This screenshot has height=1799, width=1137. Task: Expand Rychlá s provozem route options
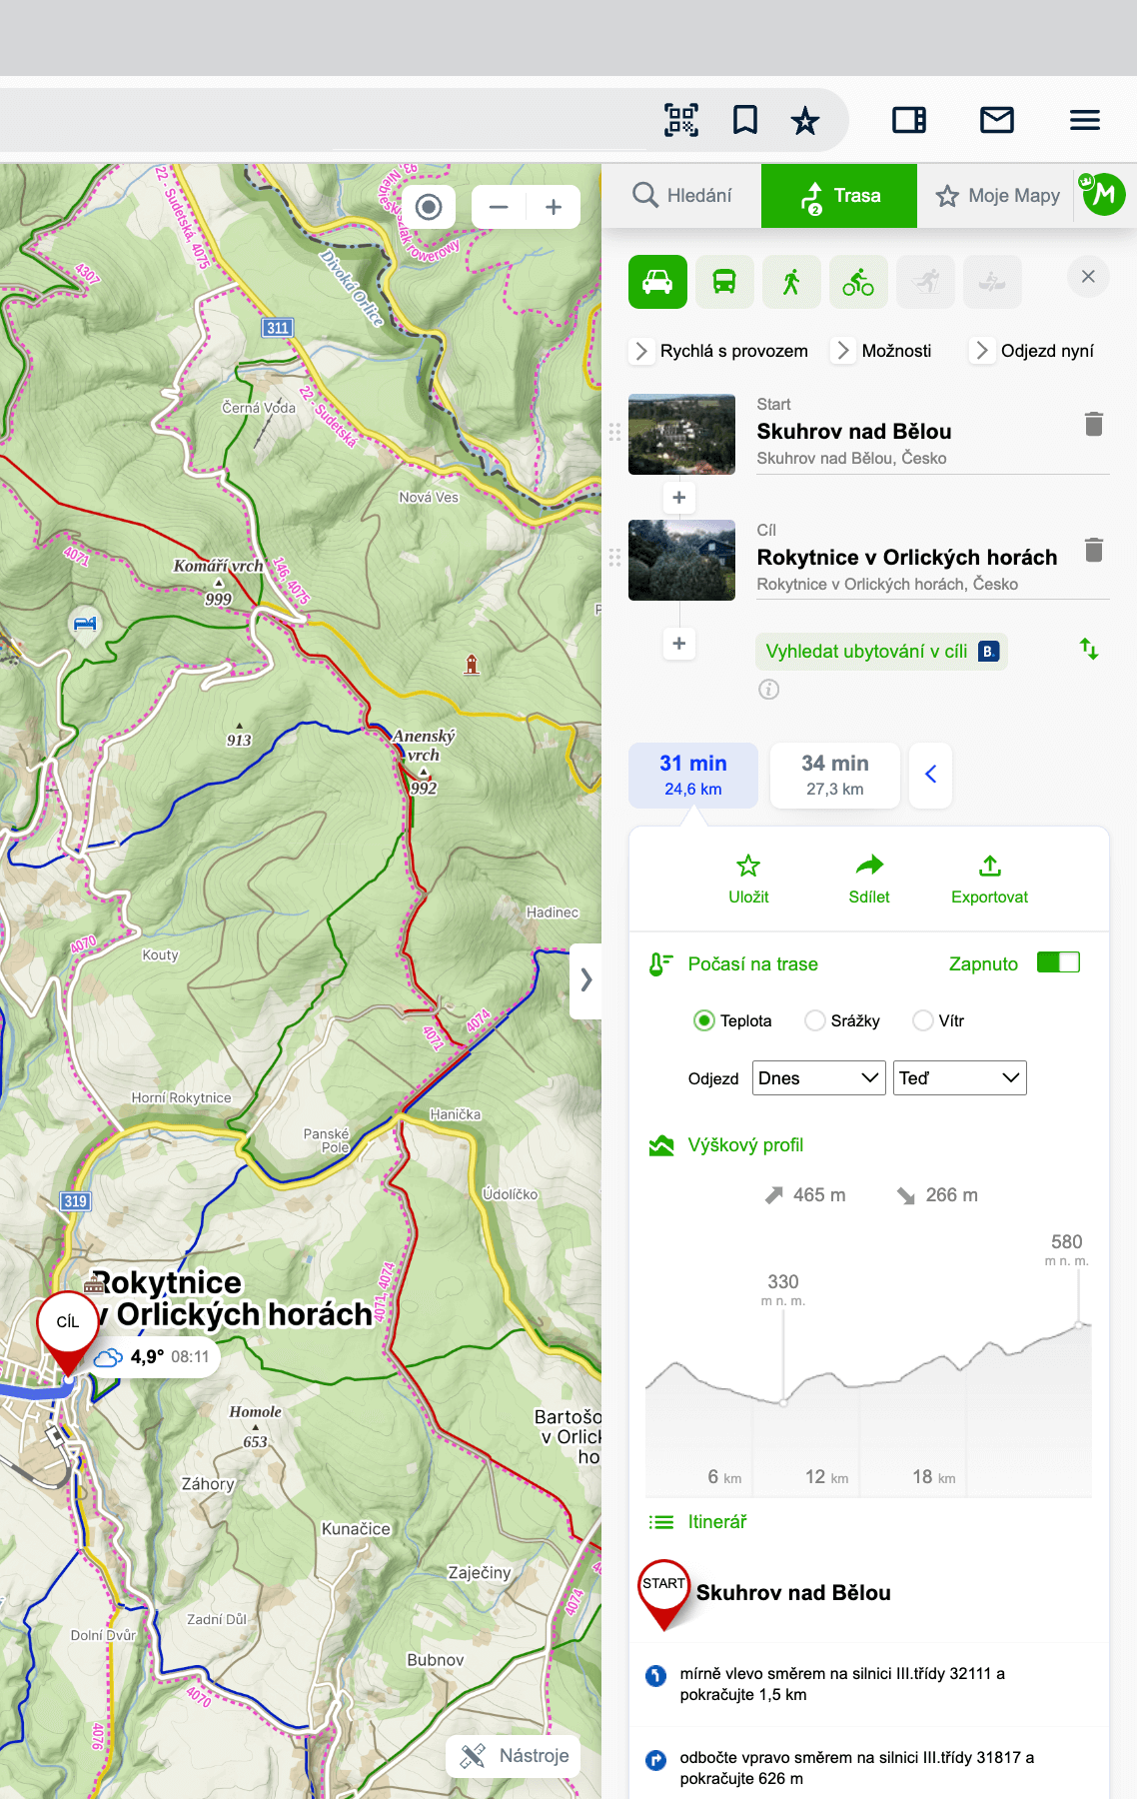coord(720,351)
